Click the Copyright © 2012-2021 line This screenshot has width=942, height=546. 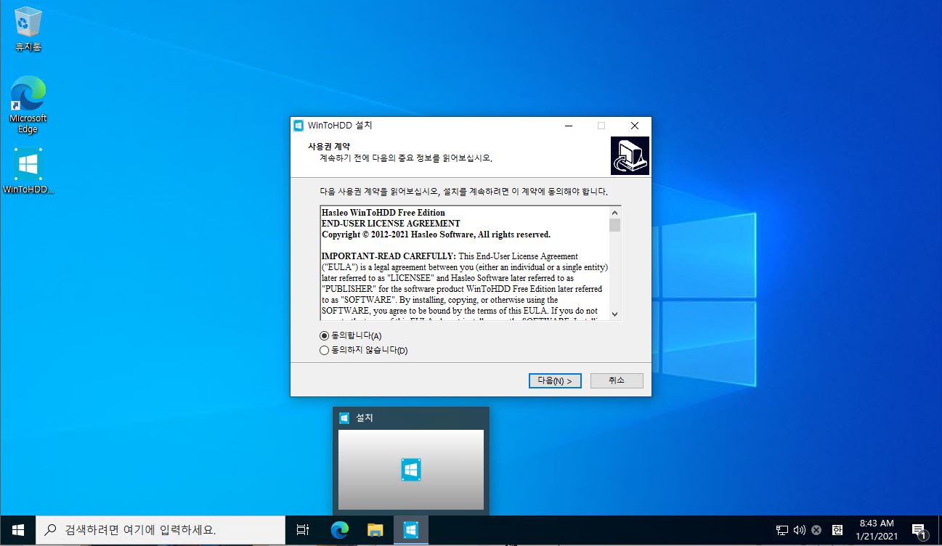click(436, 235)
